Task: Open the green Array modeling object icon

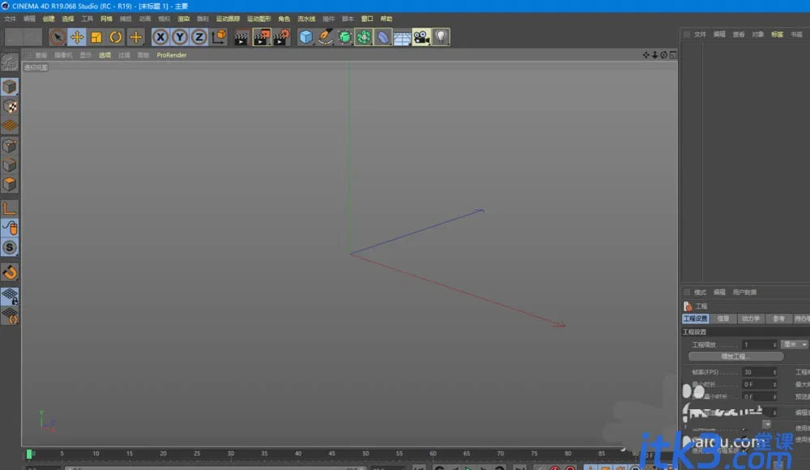Action: click(364, 37)
